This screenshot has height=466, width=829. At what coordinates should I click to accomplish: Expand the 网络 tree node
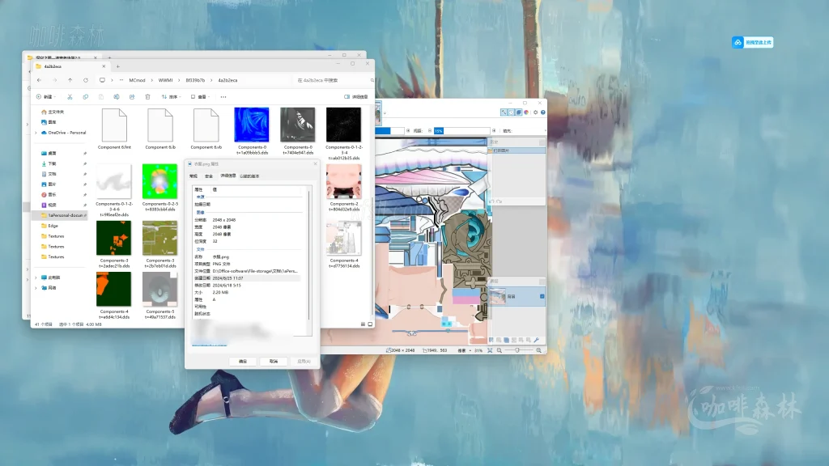(x=36, y=288)
